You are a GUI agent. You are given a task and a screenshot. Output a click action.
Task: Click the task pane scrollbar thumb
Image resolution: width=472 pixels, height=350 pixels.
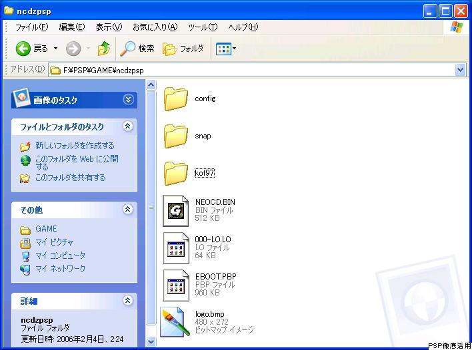point(151,208)
